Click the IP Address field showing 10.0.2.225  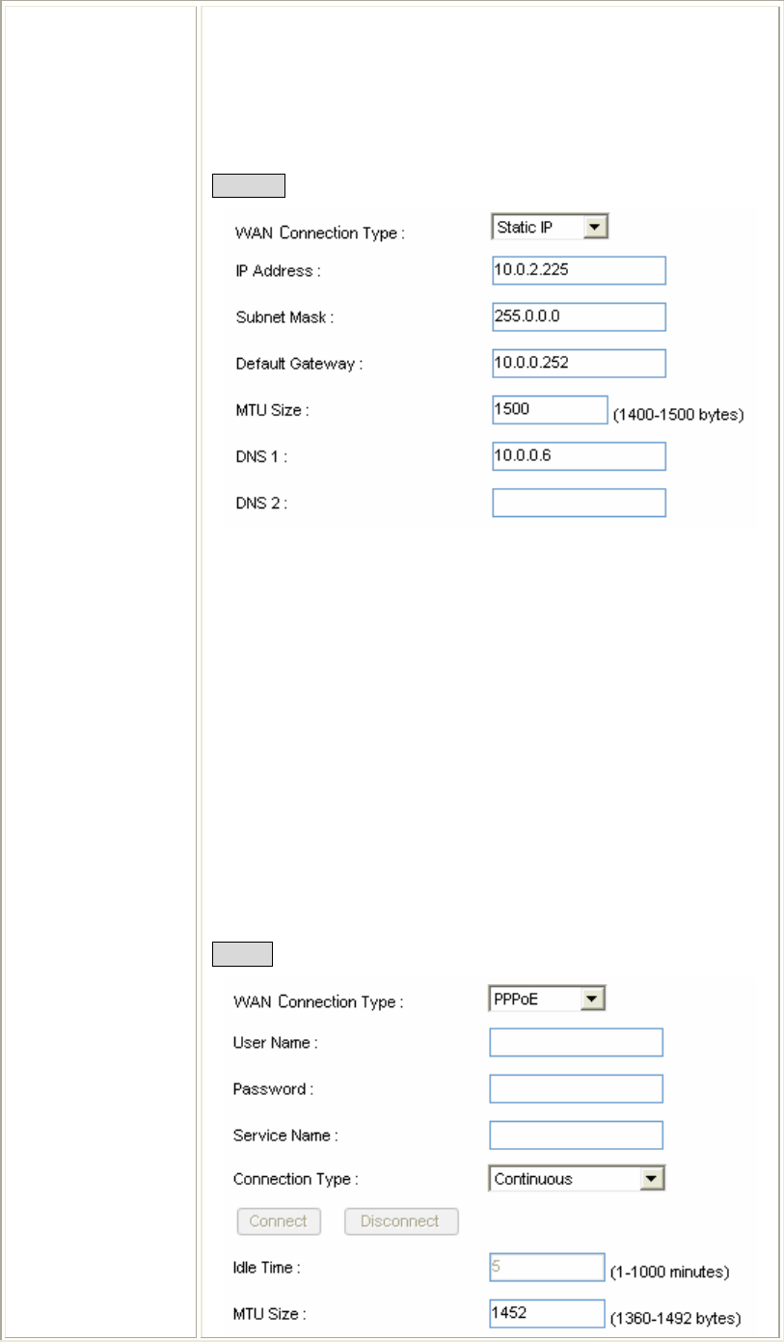coord(579,270)
